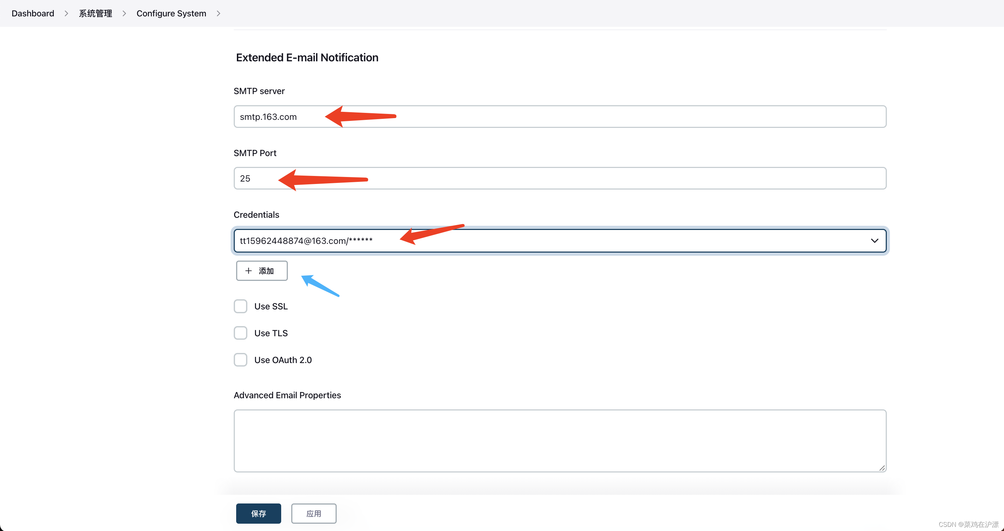Viewport: 1004px width, 531px height.
Task: Click the 保存 save button
Action: click(259, 513)
